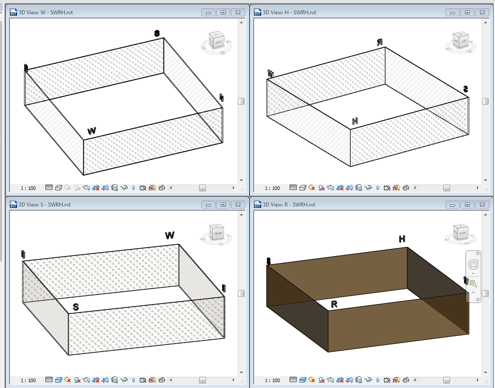Open Temporary Hide/Isolate glasses in W view
The height and width of the screenshot is (388, 495).
(124, 188)
